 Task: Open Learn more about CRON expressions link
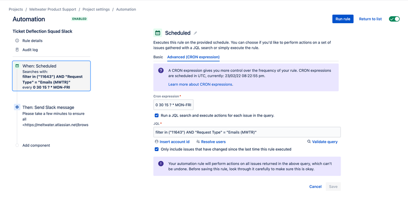pyautogui.click(x=201, y=84)
